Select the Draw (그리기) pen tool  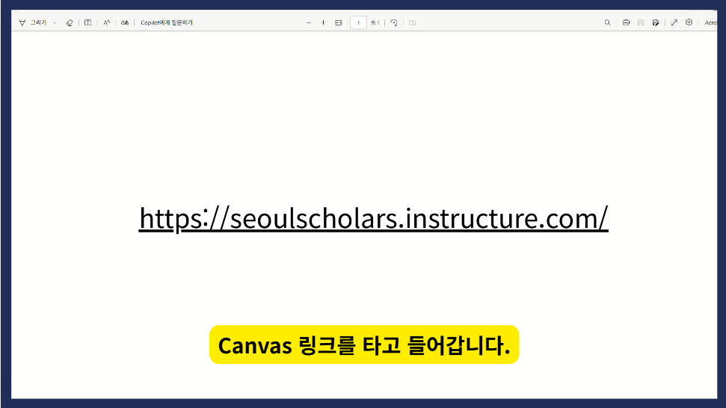(x=22, y=23)
